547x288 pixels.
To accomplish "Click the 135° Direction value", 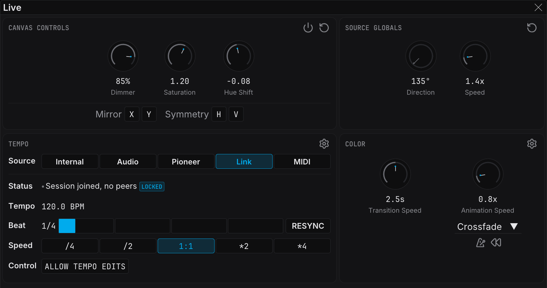I will coord(420,81).
